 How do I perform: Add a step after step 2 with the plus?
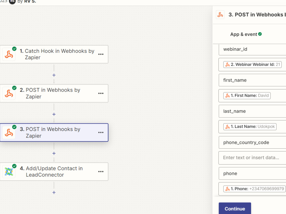54,114
